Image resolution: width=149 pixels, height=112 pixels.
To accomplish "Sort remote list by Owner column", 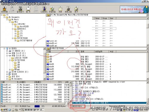I will [98, 18].
